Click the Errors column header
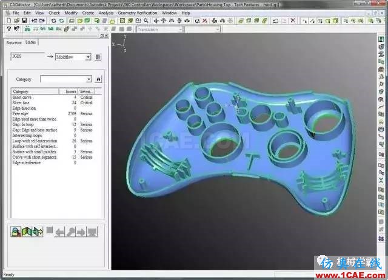The width and height of the screenshot is (388, 280). point(69,92)
